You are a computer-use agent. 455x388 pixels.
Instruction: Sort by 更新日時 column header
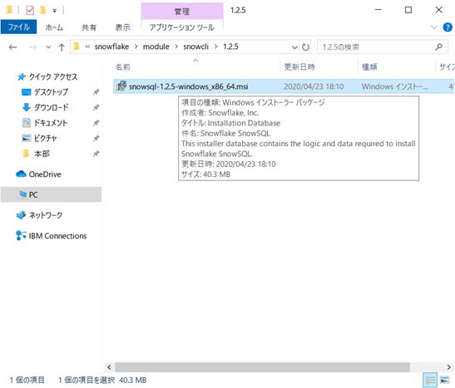coord(299,67)
